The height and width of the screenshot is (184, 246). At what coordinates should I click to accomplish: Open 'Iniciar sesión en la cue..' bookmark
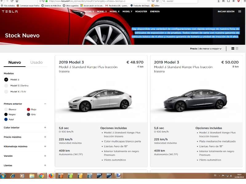pyautogui.click(x=92, y=6)
